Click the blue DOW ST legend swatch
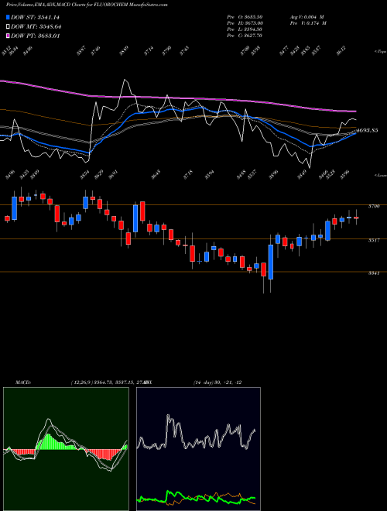This screenshot has width=387, height=511. point(8,17)
